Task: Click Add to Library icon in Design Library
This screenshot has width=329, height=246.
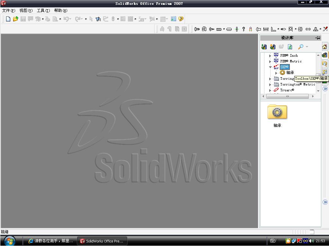Action: [x=264, y=47]
